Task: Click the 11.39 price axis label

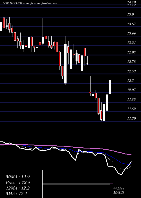Action: [x=132, y=118]
